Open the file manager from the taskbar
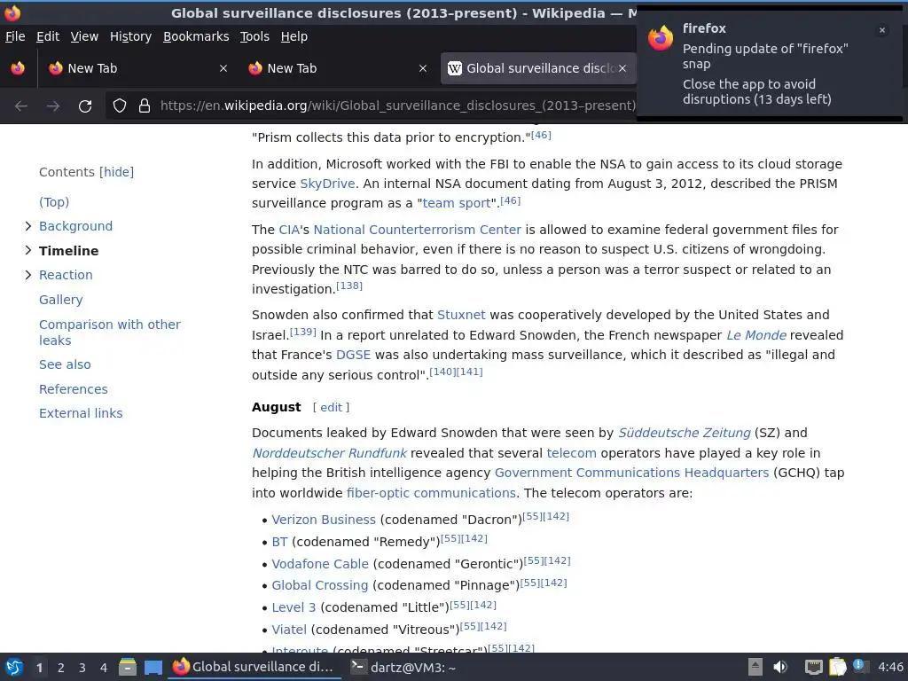 [128, 668]
